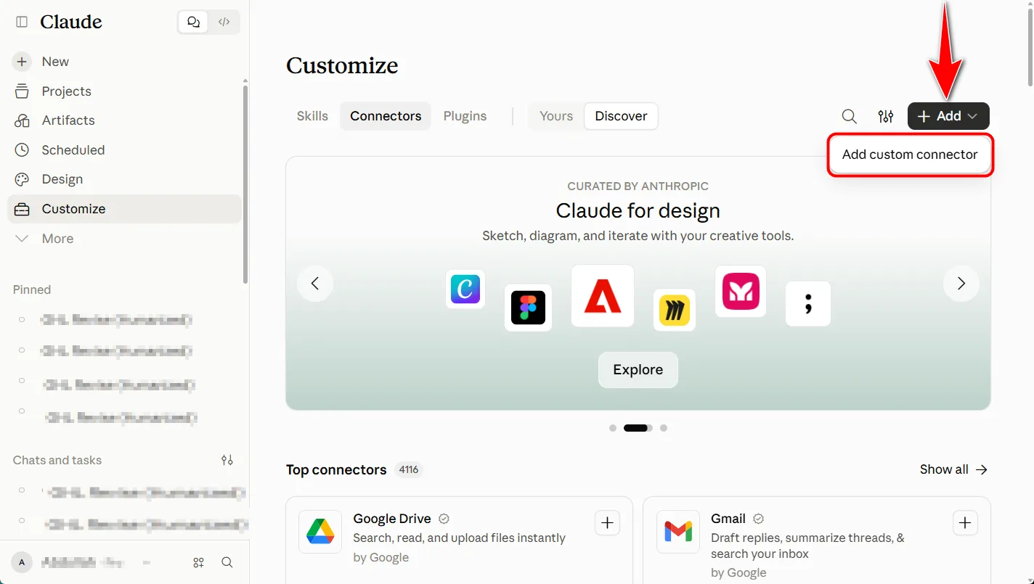
Task: Open the Add dropdown button
Action: (948, 116)
